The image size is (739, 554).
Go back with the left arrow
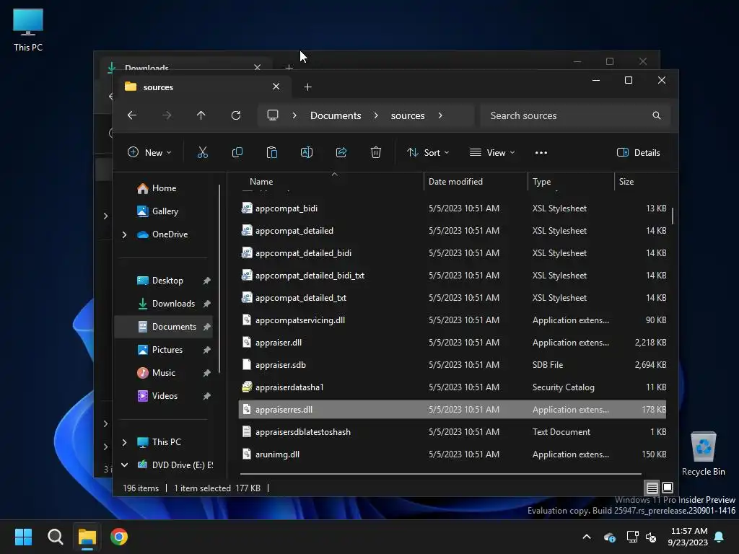point(132,115)
